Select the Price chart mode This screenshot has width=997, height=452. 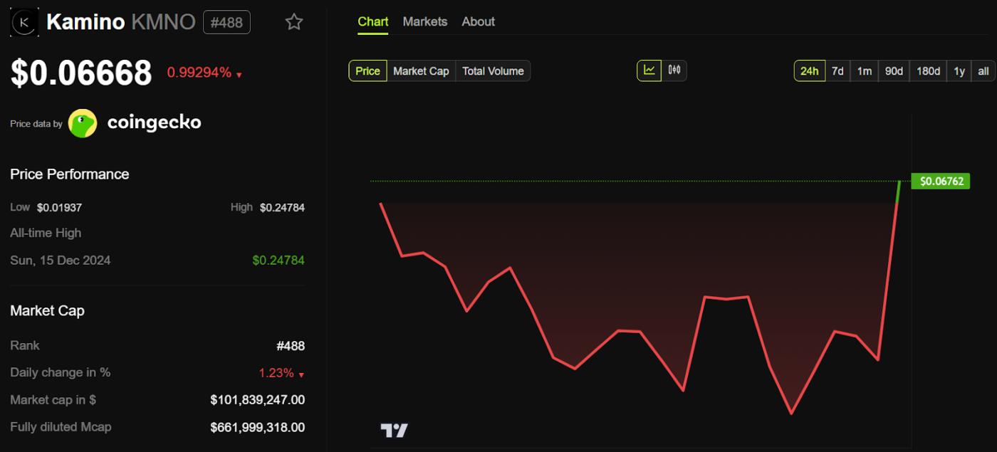[367, 70]
